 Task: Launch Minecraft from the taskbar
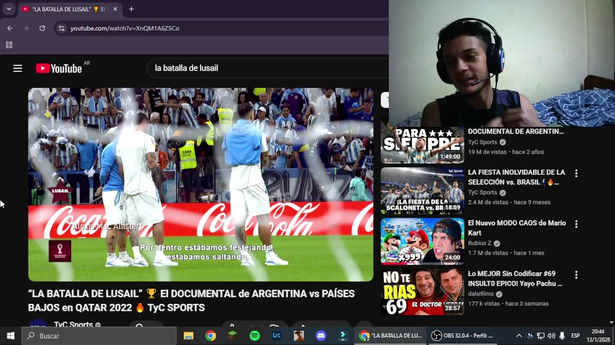point(233,336)
